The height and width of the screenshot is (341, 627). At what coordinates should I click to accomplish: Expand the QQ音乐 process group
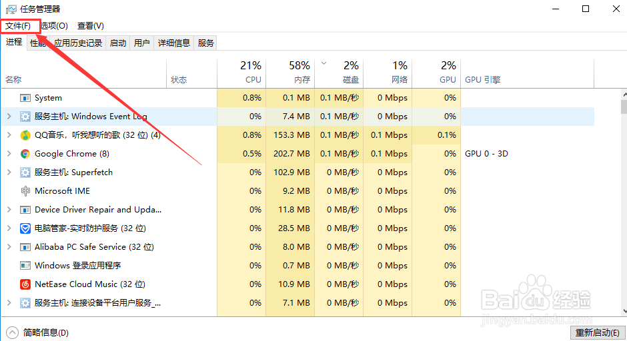coord(9,135)
